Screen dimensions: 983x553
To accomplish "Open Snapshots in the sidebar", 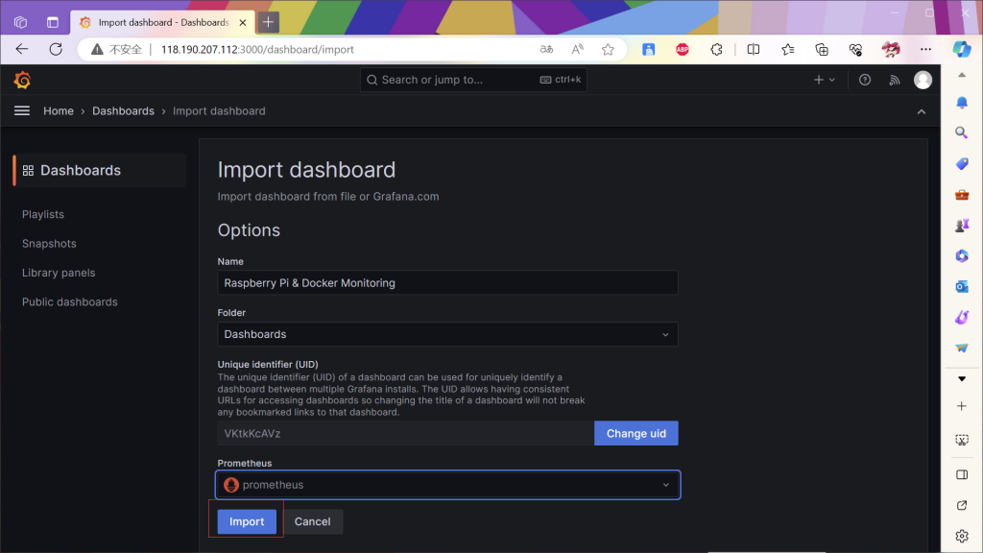I will tap(49, 243).
